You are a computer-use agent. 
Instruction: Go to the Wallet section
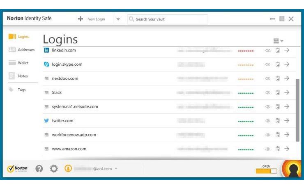coord(18,63)
